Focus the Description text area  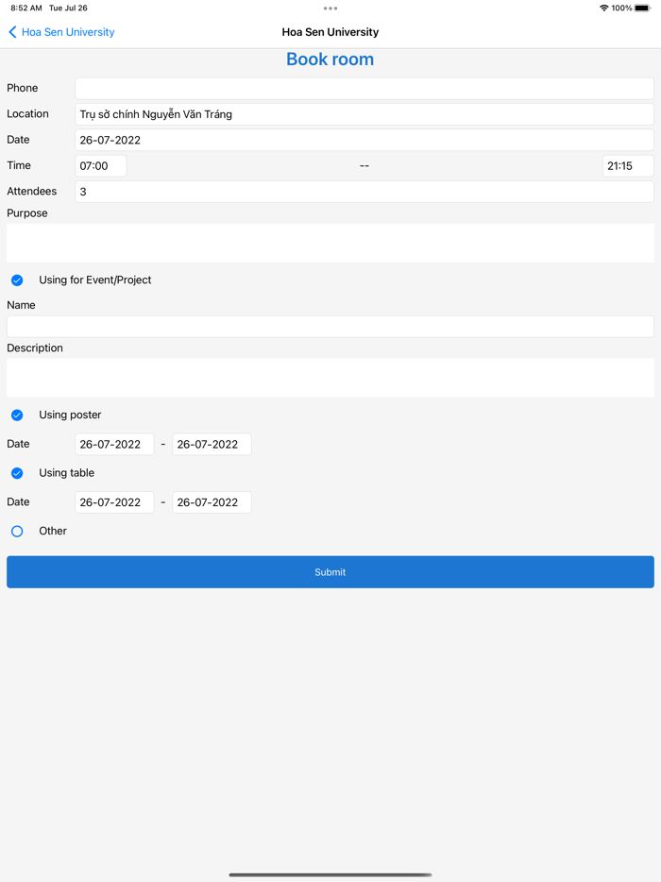click(330, 378)
